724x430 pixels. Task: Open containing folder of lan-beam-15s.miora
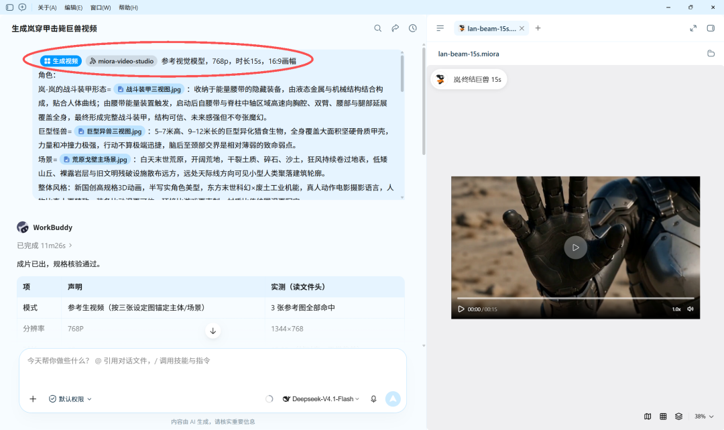[x=711, y=54]
